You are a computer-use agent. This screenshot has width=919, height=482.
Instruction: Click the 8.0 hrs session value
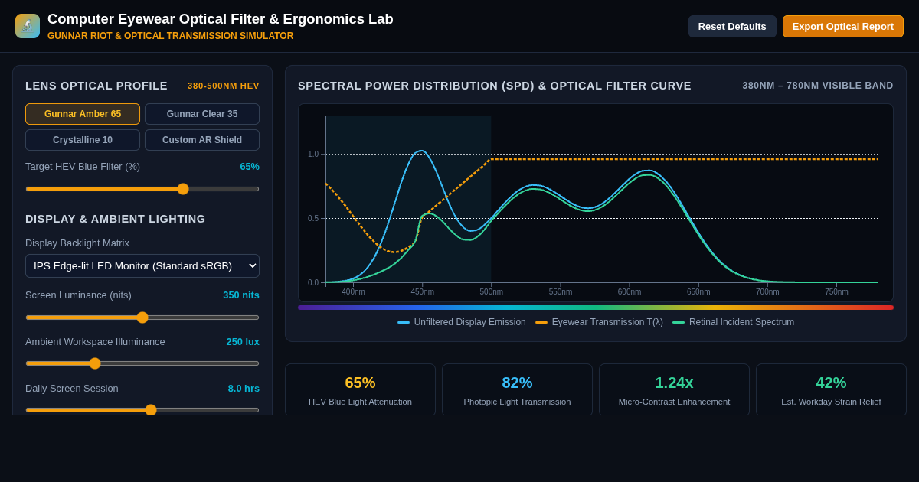pyautogui.click(x=244, y=389)
